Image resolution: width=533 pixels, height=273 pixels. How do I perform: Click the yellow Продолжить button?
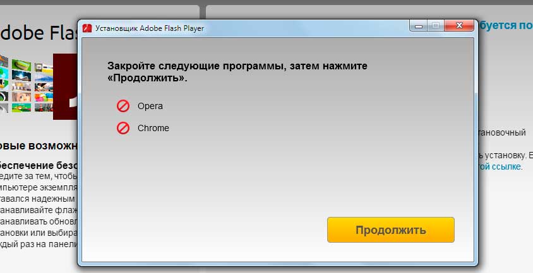390,230
